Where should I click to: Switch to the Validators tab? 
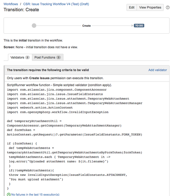pyautogui.click(x=20, y=57)
